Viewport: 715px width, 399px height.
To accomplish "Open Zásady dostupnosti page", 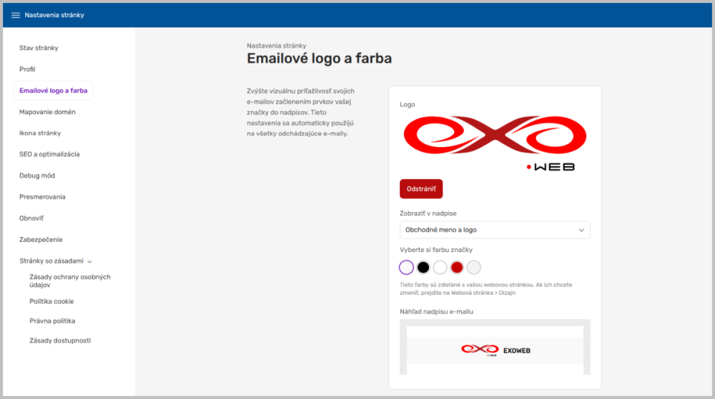I will (60, 340).
